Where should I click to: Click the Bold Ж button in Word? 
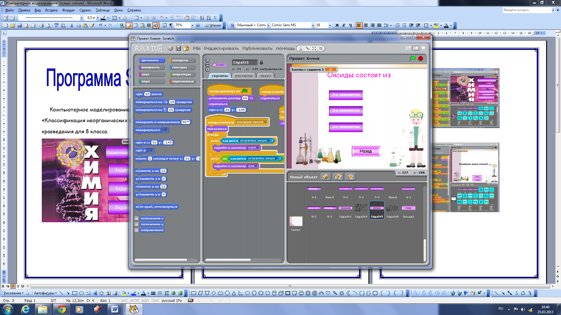click(x=337, y=25)
